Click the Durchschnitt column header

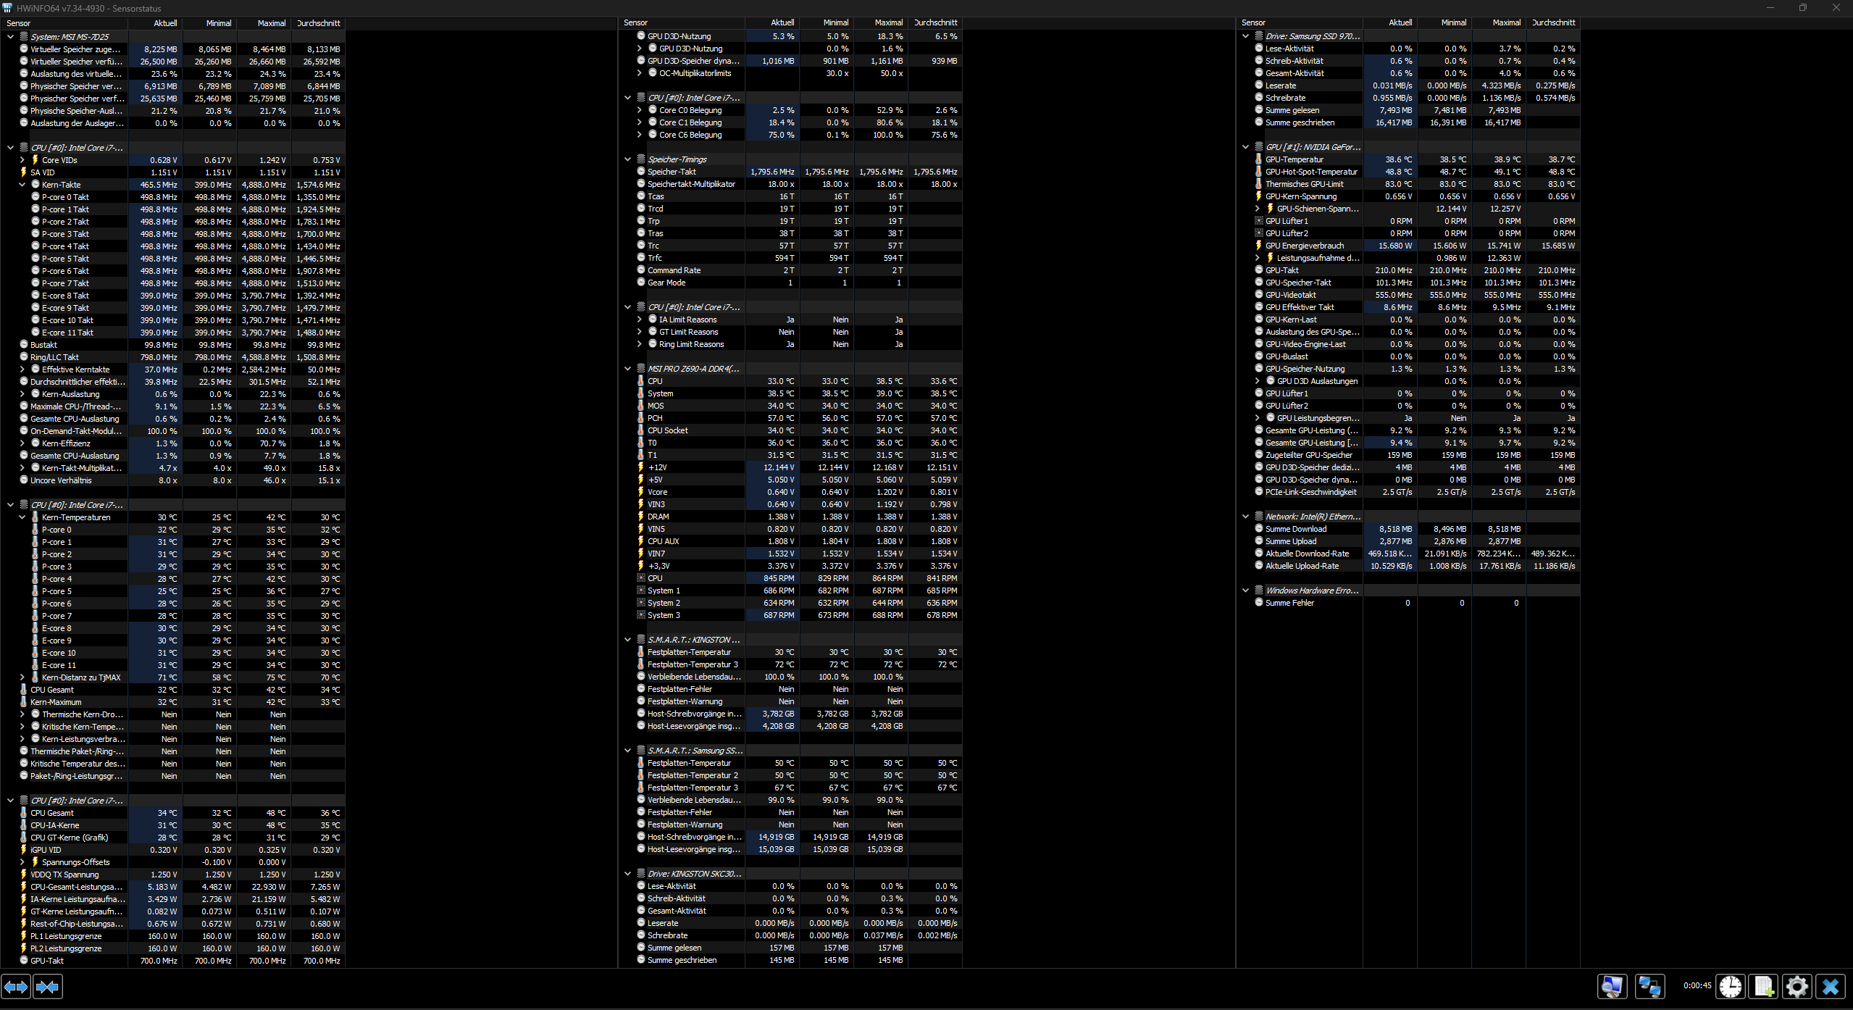317,22
